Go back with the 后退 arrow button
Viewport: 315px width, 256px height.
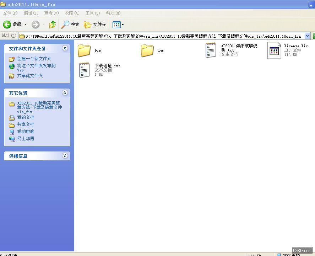12,25
